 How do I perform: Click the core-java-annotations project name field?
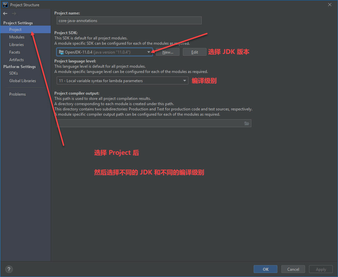(129, 20)
